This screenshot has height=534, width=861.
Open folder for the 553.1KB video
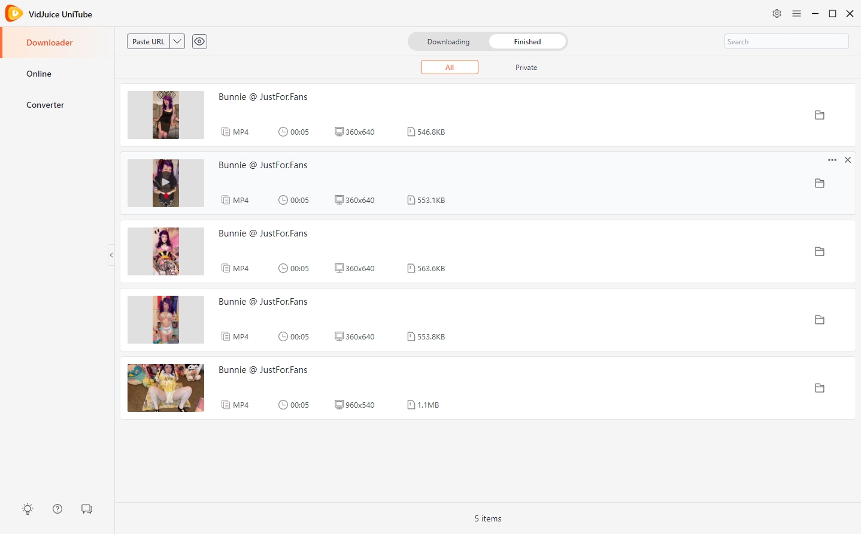820,183
